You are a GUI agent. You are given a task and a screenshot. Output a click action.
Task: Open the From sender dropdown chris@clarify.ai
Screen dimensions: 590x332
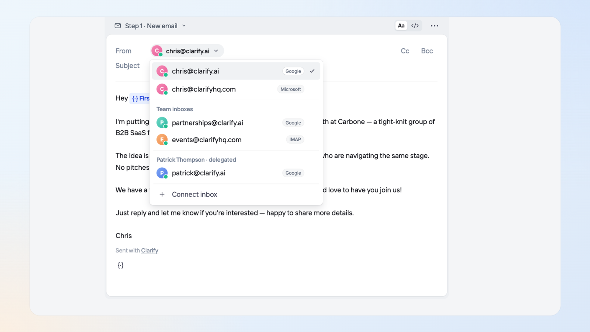coord(187,51)
